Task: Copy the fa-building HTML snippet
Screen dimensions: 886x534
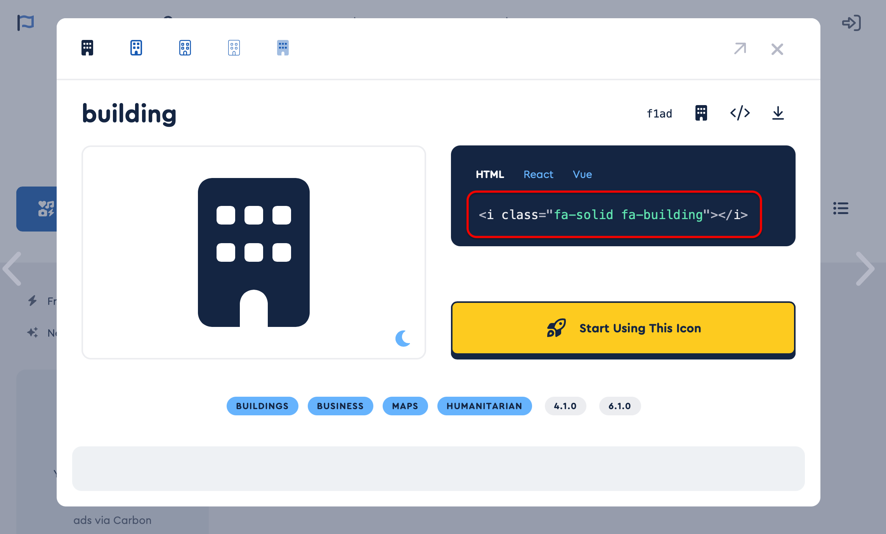Action: [614, 214]
